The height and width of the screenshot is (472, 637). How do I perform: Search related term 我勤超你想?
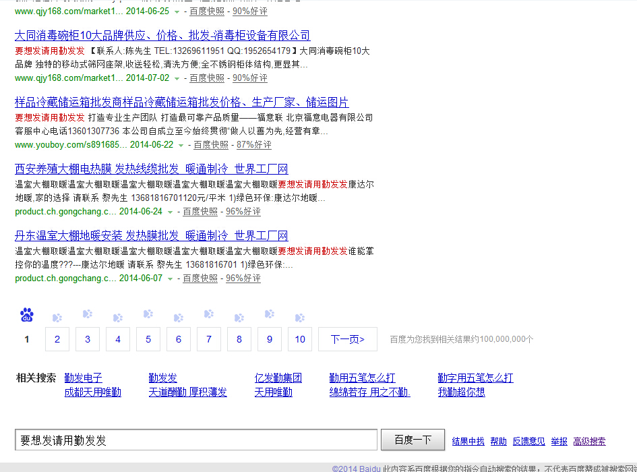[462, 392]
